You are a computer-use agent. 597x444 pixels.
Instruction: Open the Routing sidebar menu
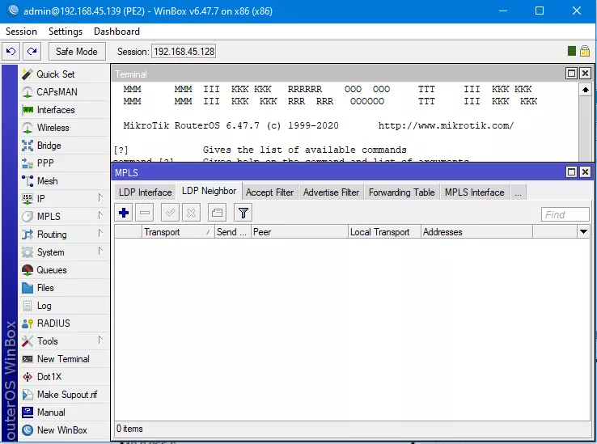tap(64, 235)
